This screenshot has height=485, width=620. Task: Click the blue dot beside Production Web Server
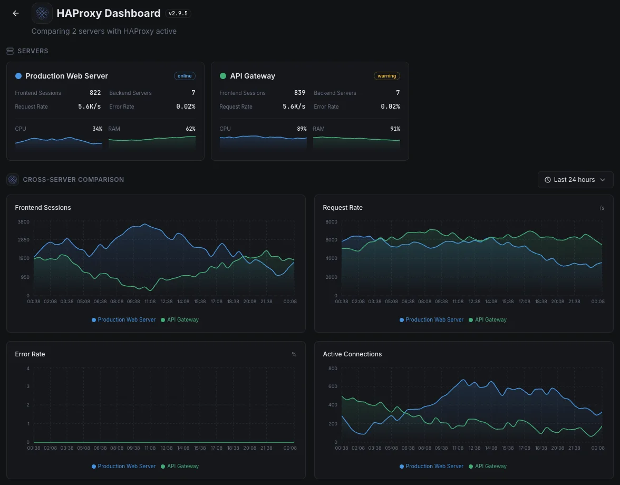coord(18,76)
